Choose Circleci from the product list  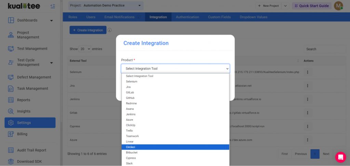coord(175,147)
